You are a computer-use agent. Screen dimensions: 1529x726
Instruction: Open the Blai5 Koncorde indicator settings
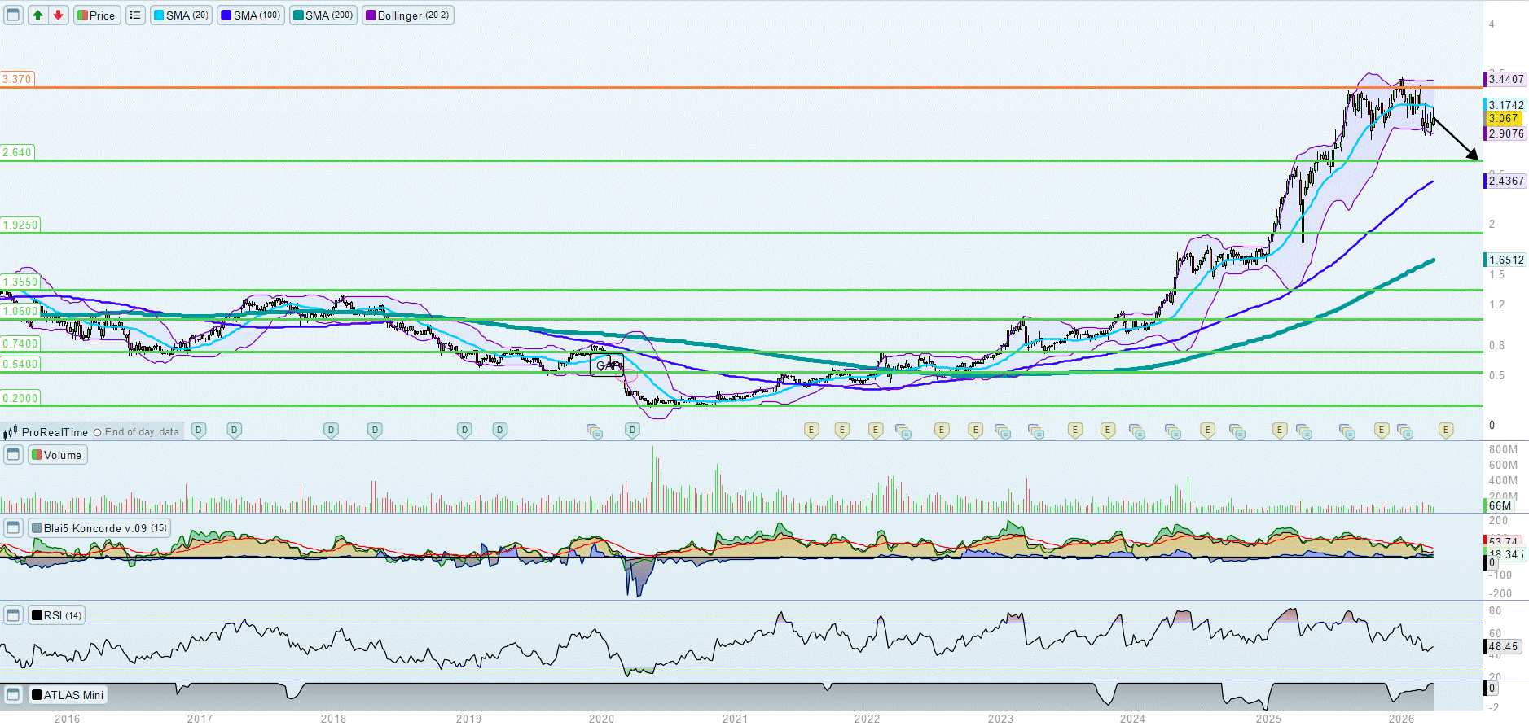point(99,528)
